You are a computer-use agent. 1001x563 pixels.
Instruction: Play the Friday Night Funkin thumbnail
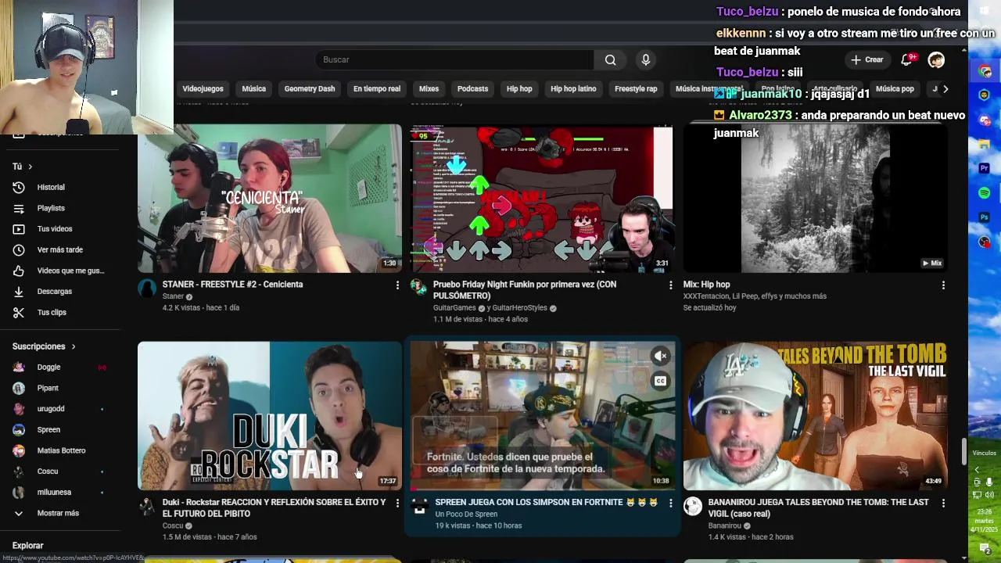pos(542,199)
